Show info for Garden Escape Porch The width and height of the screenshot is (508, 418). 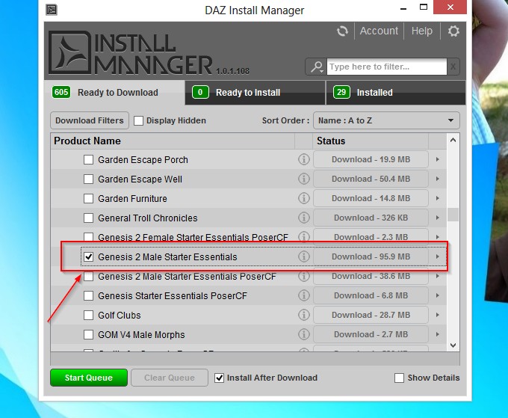303,159
